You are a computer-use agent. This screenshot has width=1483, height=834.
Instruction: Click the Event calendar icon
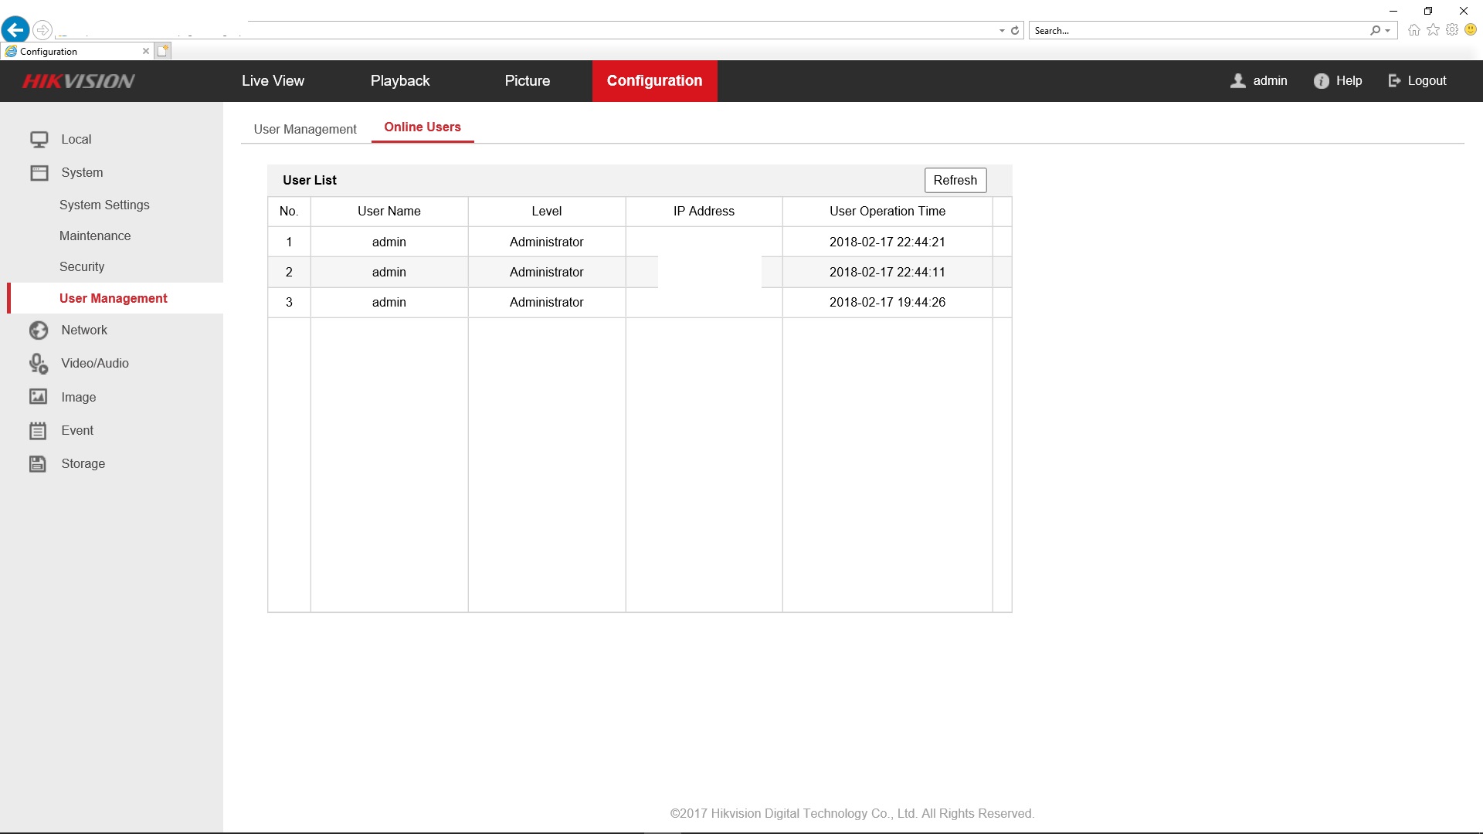(39, 431)
